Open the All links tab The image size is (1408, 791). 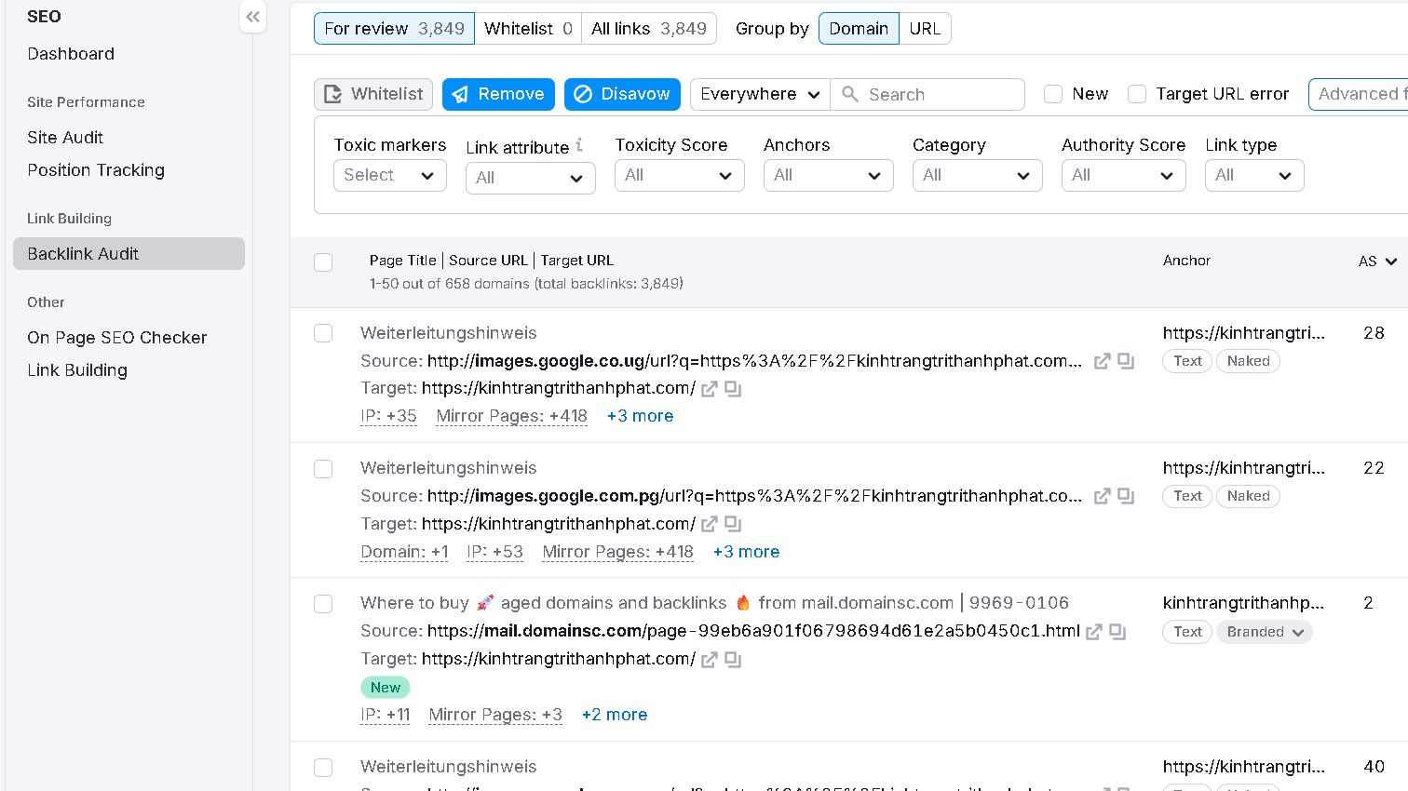pos(649,28)
